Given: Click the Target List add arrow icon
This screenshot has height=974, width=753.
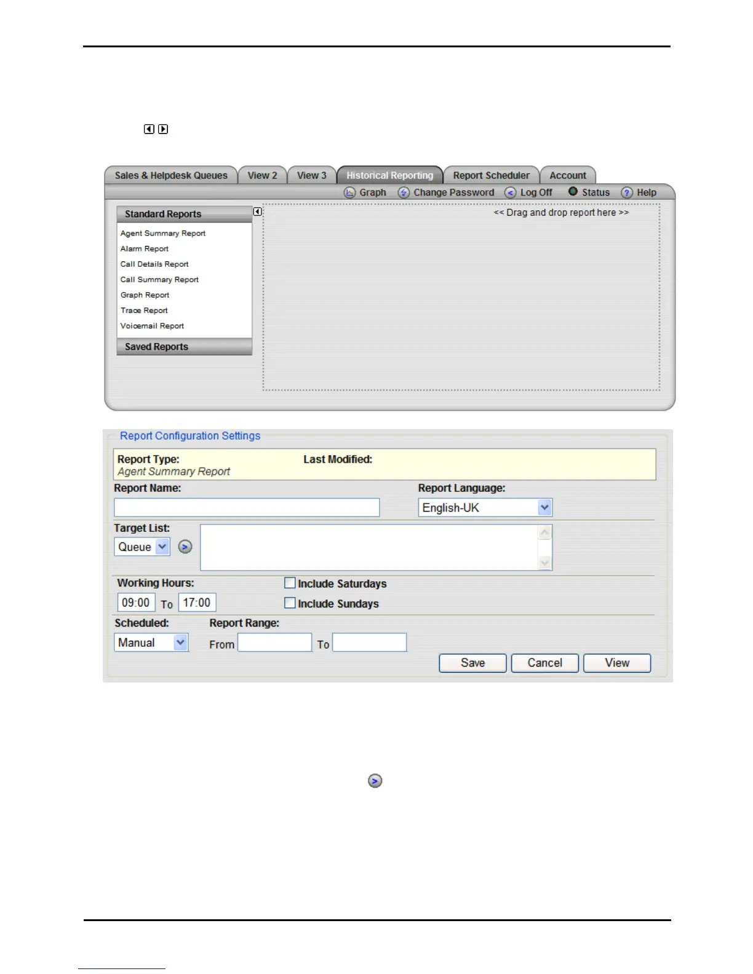Looking at the screenshot, I should (x=185, y=547).
